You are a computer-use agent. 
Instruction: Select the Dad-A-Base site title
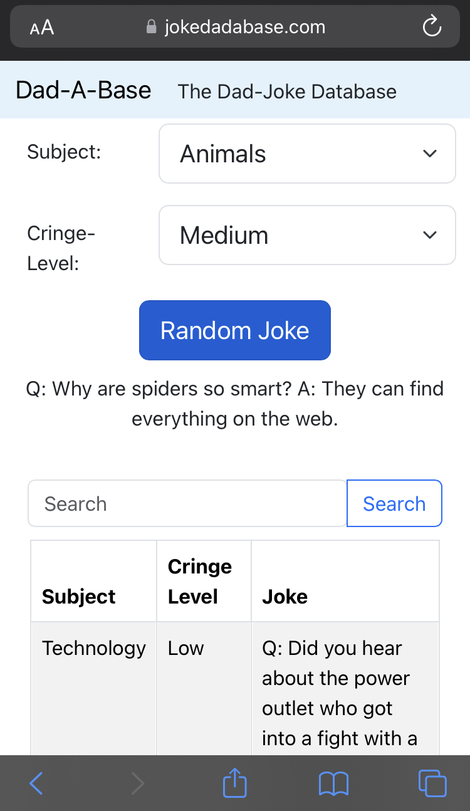pyautogui.click(x=83, y=90)
